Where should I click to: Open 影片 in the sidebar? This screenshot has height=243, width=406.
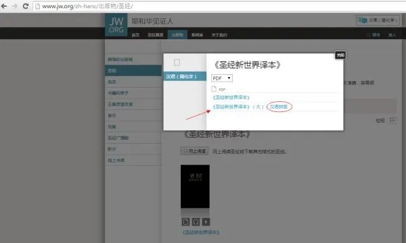point(133,149)
